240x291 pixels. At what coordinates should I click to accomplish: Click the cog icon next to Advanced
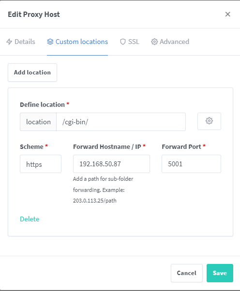click(x=154, y=42)
